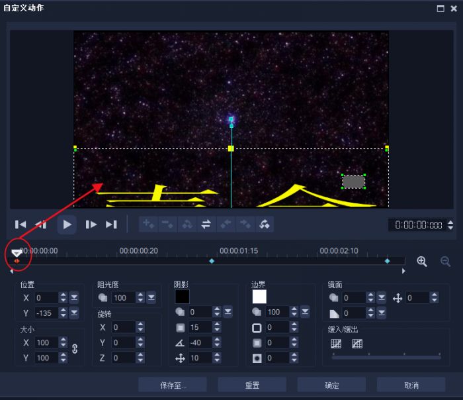Screen dimensions: 463x400
Task: Click the opacity circles icon
Action: pos(103,298)
